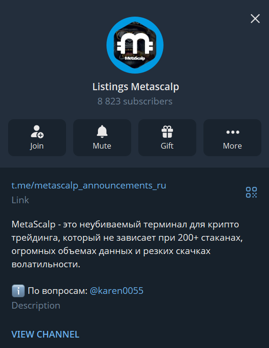Click the blue info emoji icon
The height and width of the screenshot is (348, 269).
pos(18,291)
